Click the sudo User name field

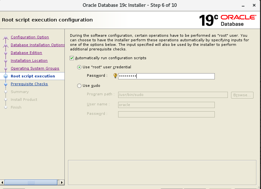(x=166, y=105)
